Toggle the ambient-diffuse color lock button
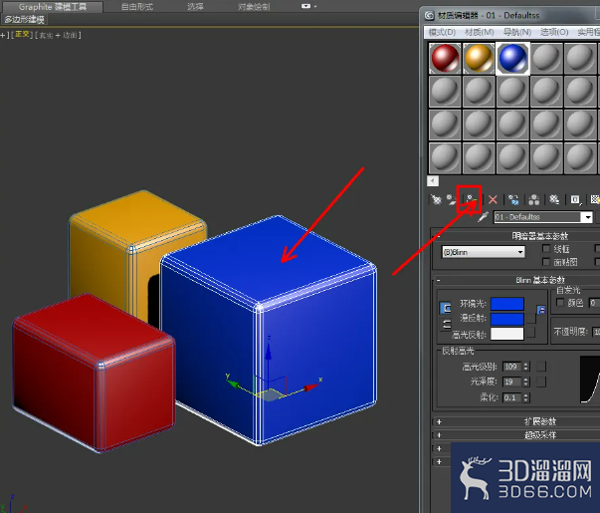 coord(446,308)
